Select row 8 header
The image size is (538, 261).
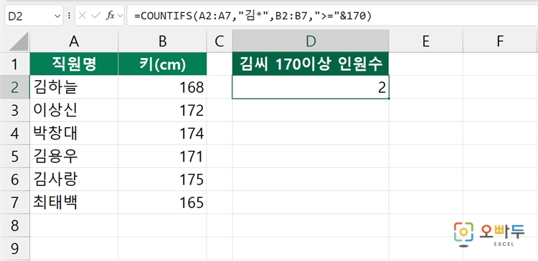point(15,226)
